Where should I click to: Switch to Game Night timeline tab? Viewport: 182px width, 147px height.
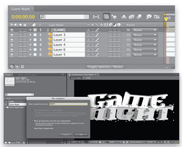21,9
